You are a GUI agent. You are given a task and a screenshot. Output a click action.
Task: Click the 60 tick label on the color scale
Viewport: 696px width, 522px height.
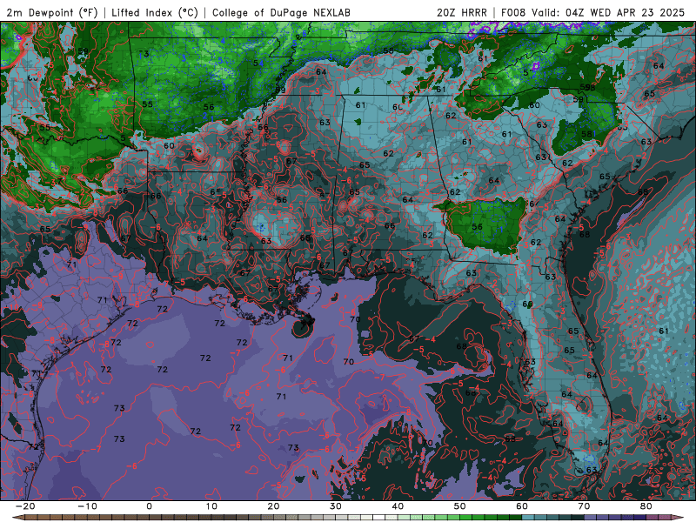click(x=522, y=506)
